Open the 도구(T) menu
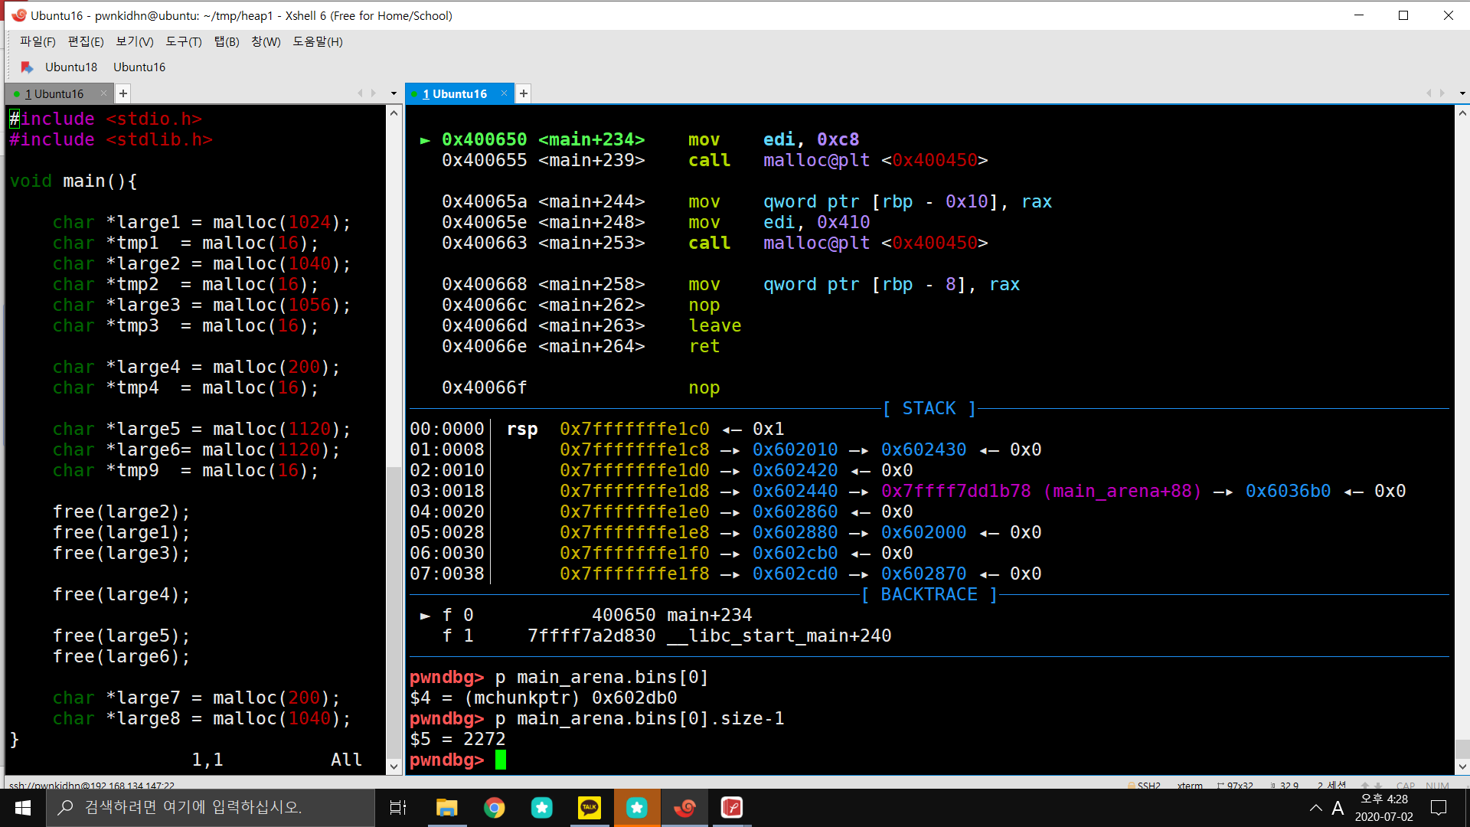Viewport: 1470px width, 827px height. tap(184, 41)
